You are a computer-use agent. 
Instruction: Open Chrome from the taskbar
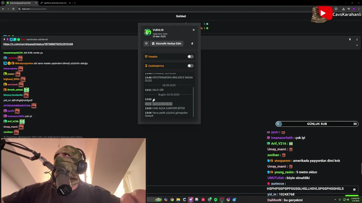tap(172, 200)
